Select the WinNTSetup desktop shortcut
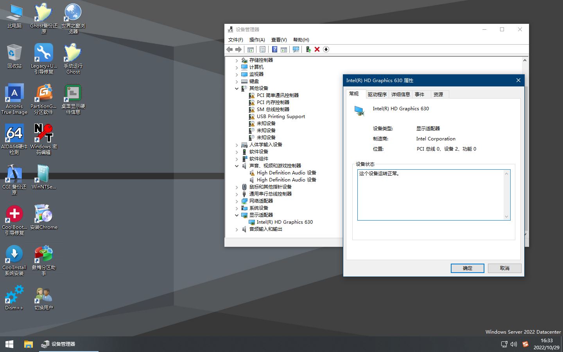This screenshot has width=563, height=352. [x=43, y=177]
